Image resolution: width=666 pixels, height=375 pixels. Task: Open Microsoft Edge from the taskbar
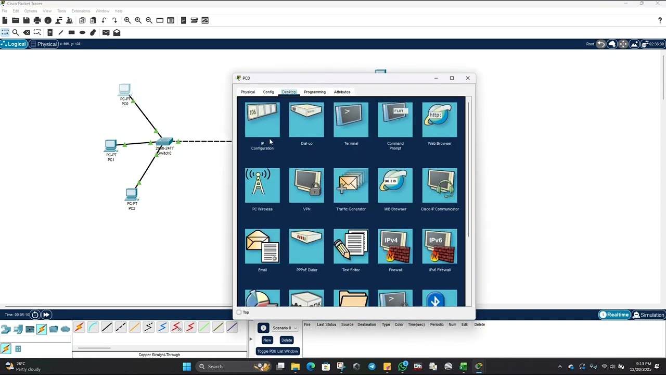(311, 367)
